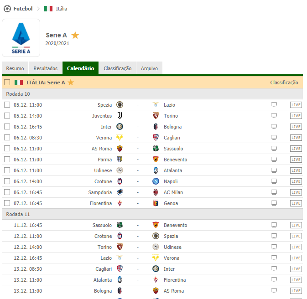Check the Fiorentina - Genoa match checkbox
The height and width of the screenshot is (299, 307).
(x=7, y=203)
